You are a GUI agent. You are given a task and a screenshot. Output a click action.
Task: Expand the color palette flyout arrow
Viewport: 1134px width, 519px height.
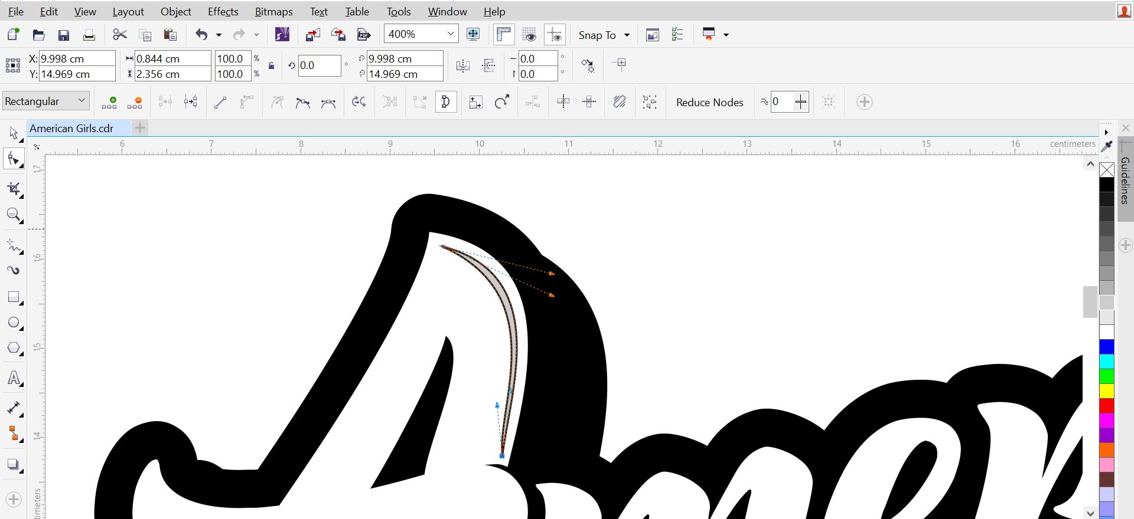(1106, 132)
